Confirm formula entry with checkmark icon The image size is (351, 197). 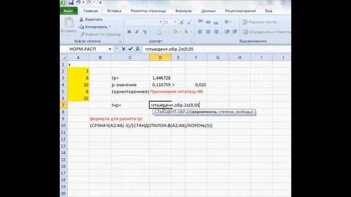click(131, 49)
